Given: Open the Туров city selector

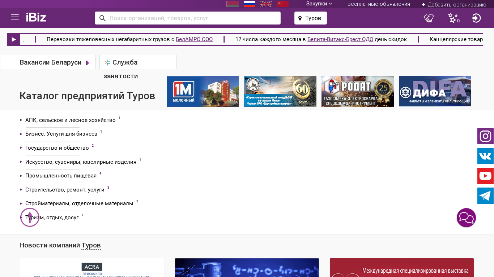Looking at the screenshot, I should coord(310,18).
